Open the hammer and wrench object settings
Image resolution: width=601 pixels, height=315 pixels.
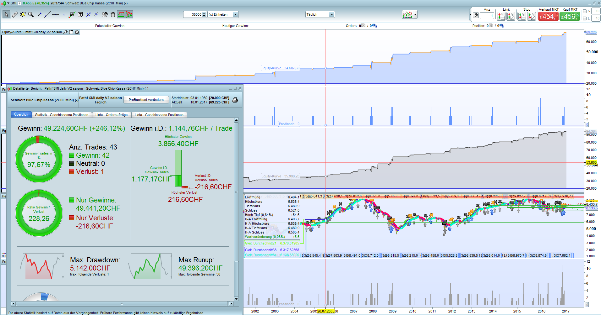click(x=105, y=14)
